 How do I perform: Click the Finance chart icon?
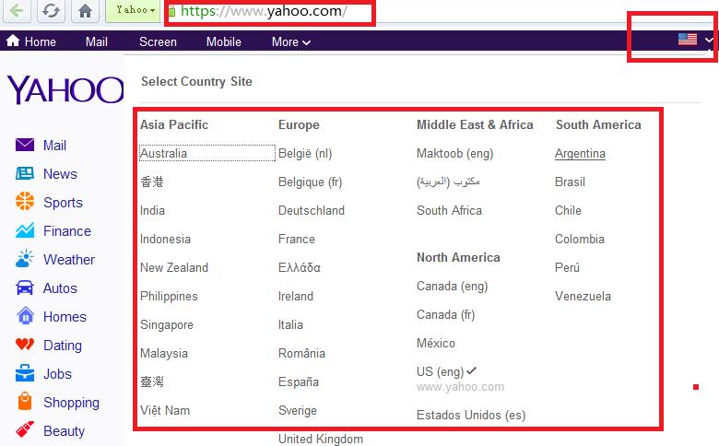tap(25, 230)
